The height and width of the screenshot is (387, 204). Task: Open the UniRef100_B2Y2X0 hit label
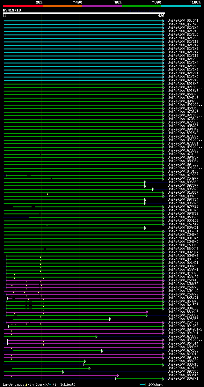[183, 77]
